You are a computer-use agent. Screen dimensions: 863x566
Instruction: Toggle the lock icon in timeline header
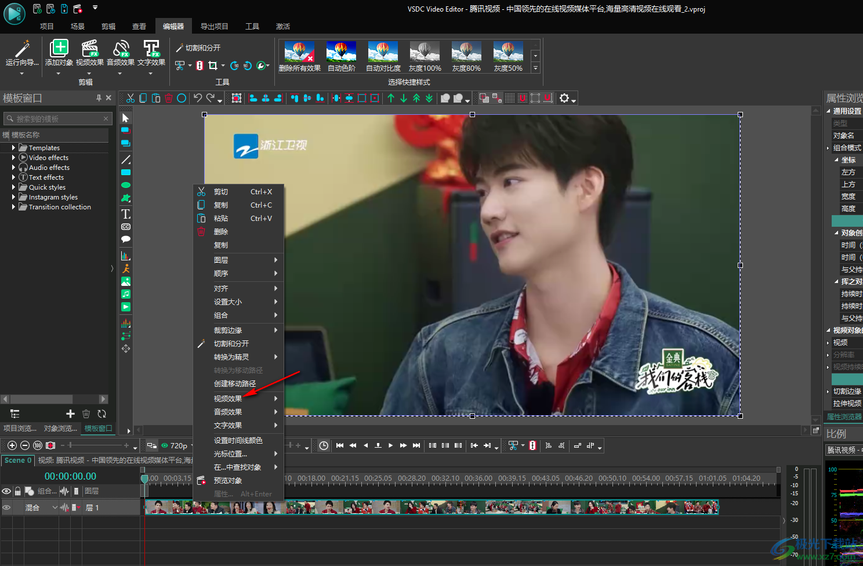click(18, 491)
